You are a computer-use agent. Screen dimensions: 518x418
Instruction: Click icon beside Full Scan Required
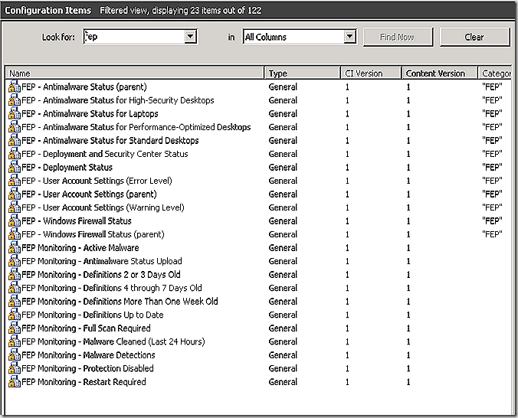[15, 328]
